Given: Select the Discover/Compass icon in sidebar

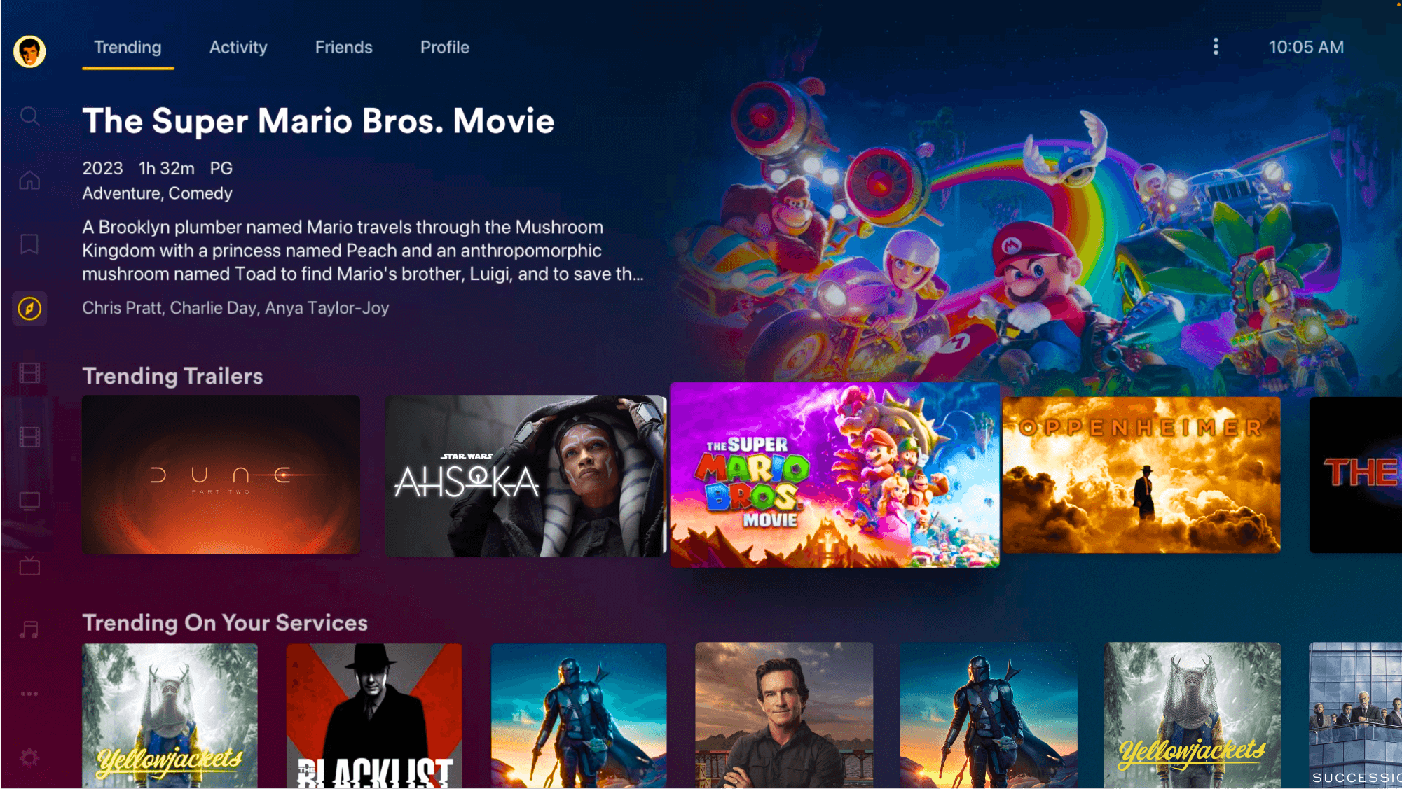Looking at the screenshot, I should click(x=29, y=308).
